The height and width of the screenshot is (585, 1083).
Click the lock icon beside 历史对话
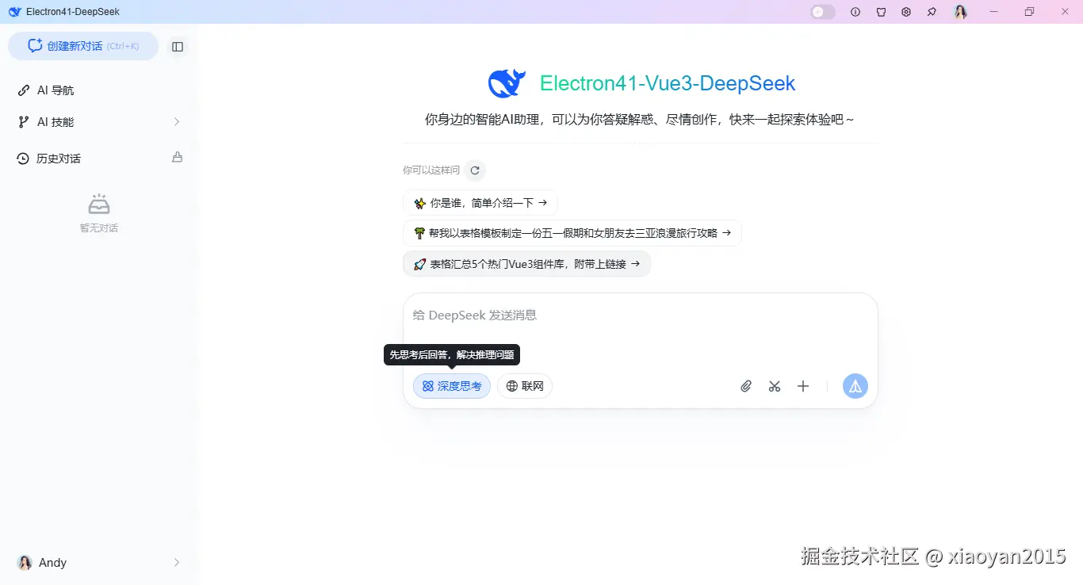[177, 158]
